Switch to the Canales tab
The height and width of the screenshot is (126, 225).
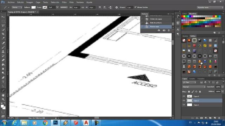pyautogui.click(x=192, y=79)
